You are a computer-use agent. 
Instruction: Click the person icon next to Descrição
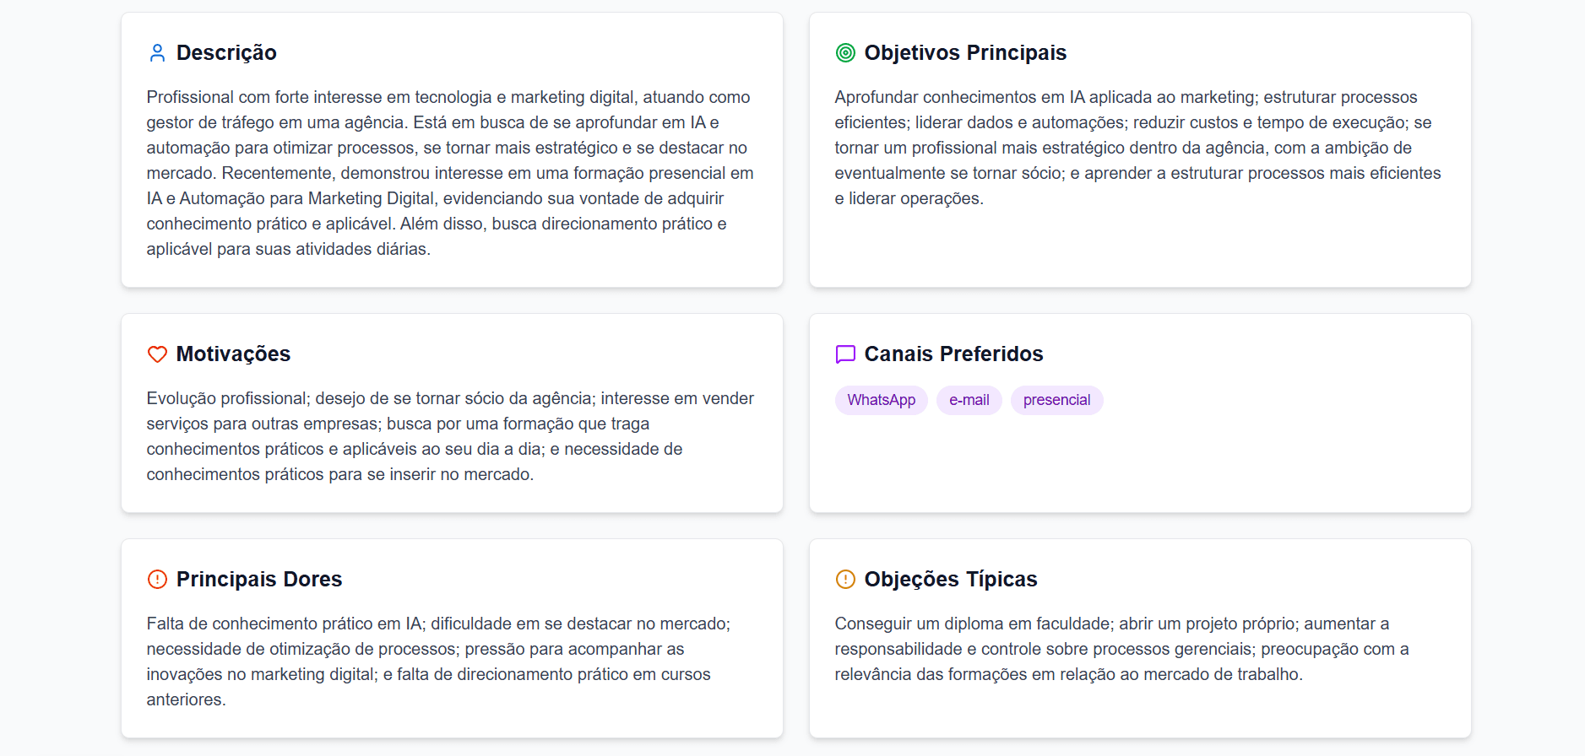pos(156,52)
